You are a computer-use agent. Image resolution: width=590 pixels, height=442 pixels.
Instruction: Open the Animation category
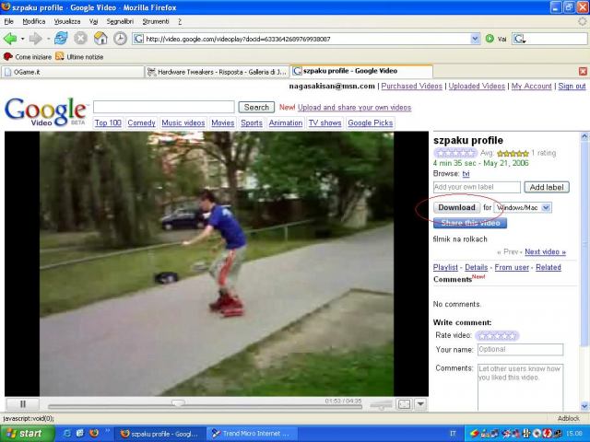click(286, 122)
